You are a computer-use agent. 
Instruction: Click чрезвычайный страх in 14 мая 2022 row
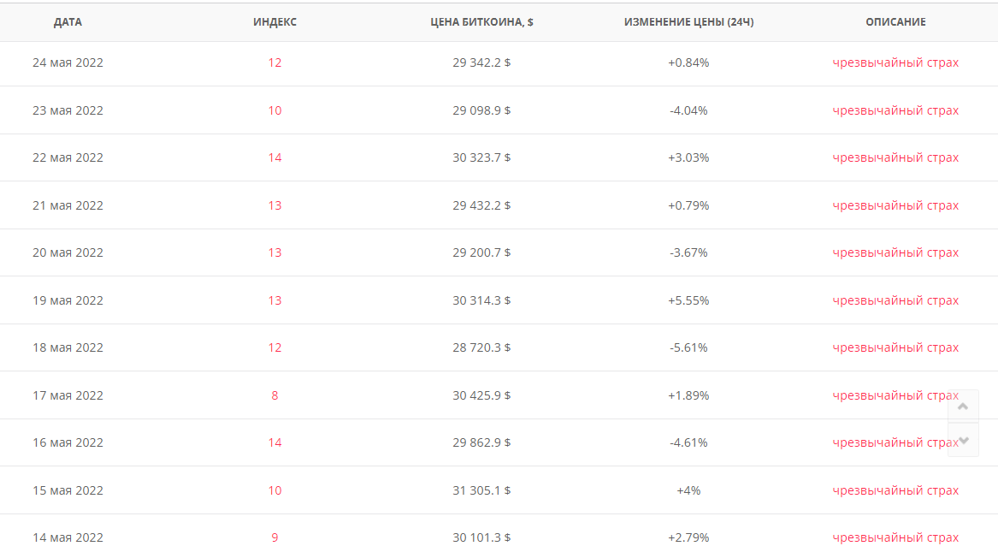coord(895,537)
